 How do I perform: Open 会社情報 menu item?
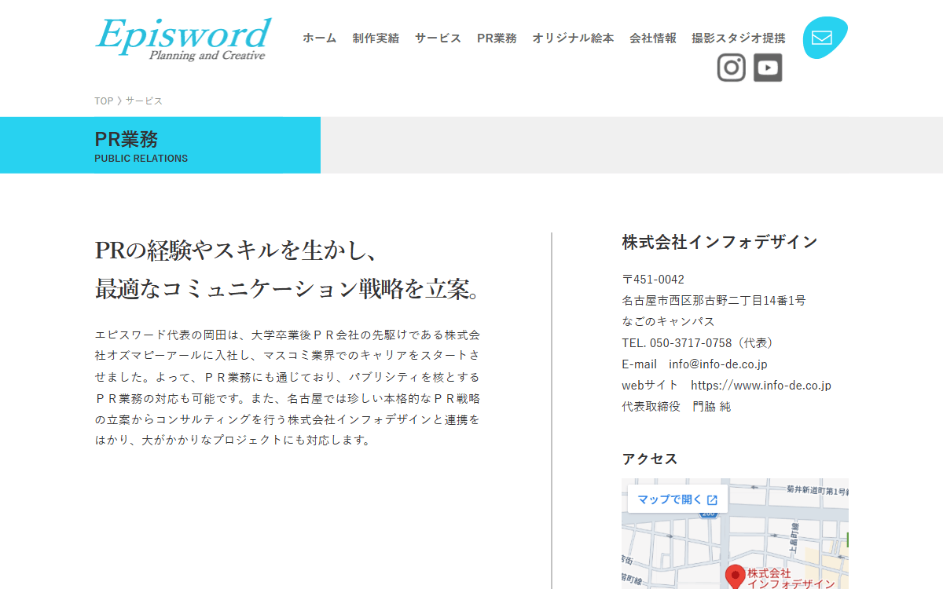pyautogui.click(x=653, y=38)
